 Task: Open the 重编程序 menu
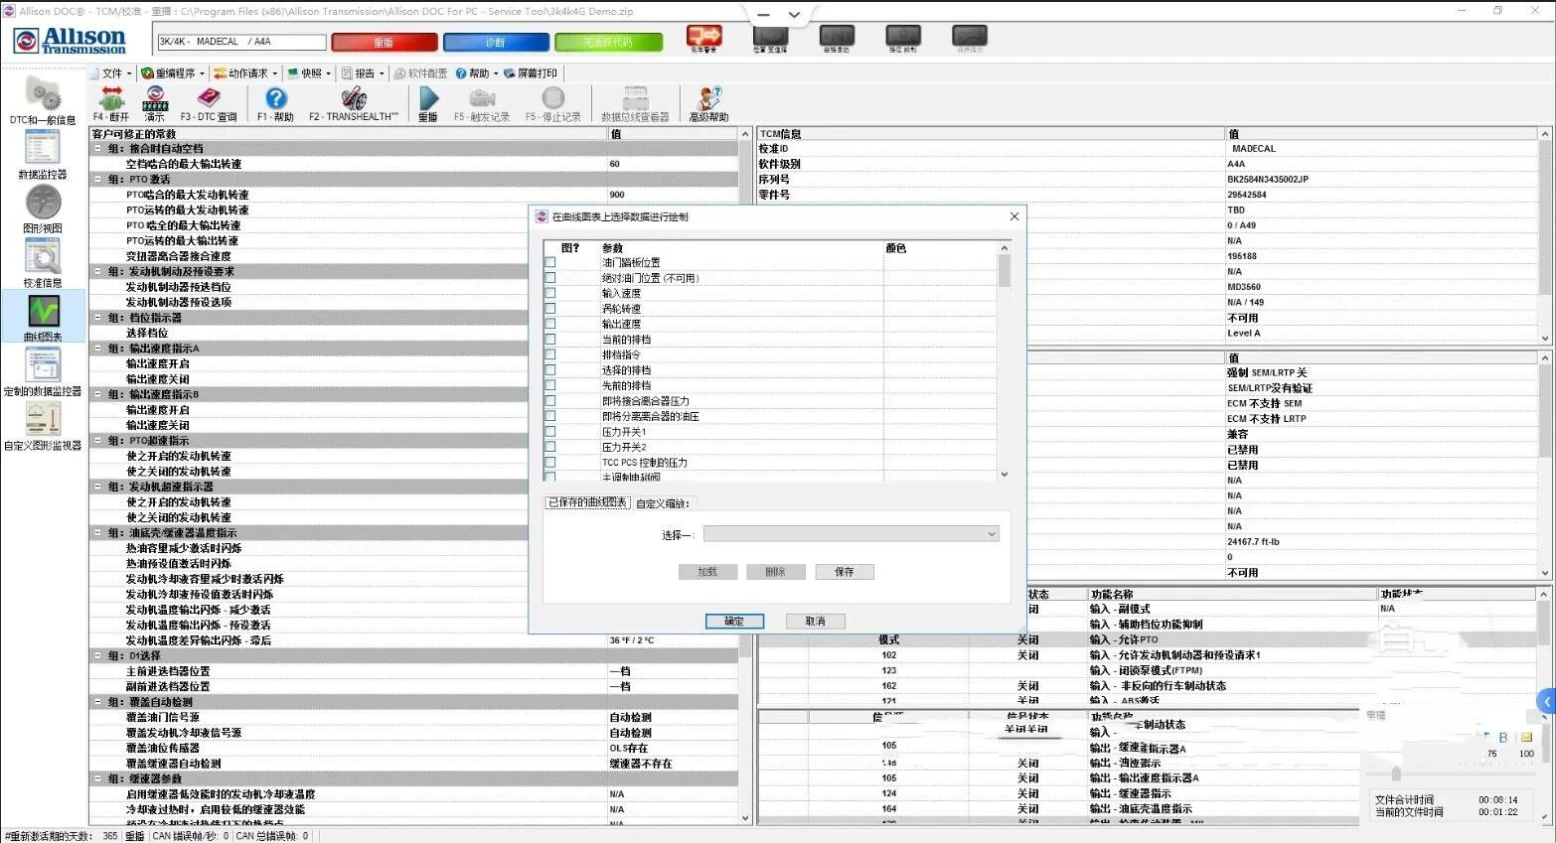173,73
